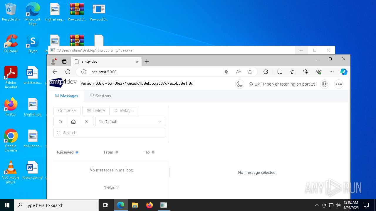376x211 pixels.
Task: Click the Relay... button
Action: (124, 110)
